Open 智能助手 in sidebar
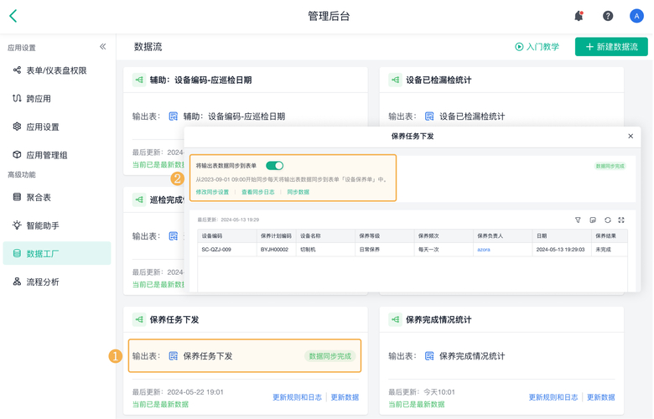The image size is (654, 419). [x=43, y=225]
